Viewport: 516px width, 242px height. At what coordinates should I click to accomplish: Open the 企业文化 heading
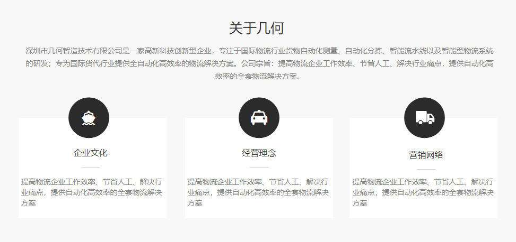pos(91,153)
